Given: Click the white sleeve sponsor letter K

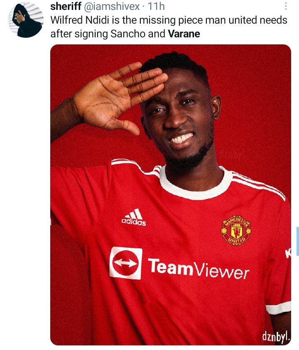Looking at the screenshot, I should coord(288,254).
